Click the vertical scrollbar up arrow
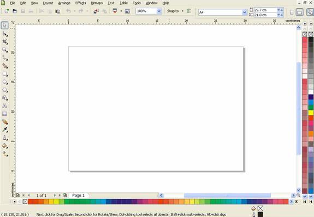This screenshot has width=314, height=217. pos(299,28)
